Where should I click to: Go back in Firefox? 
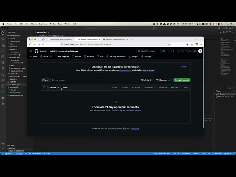[x=34, y=45]
